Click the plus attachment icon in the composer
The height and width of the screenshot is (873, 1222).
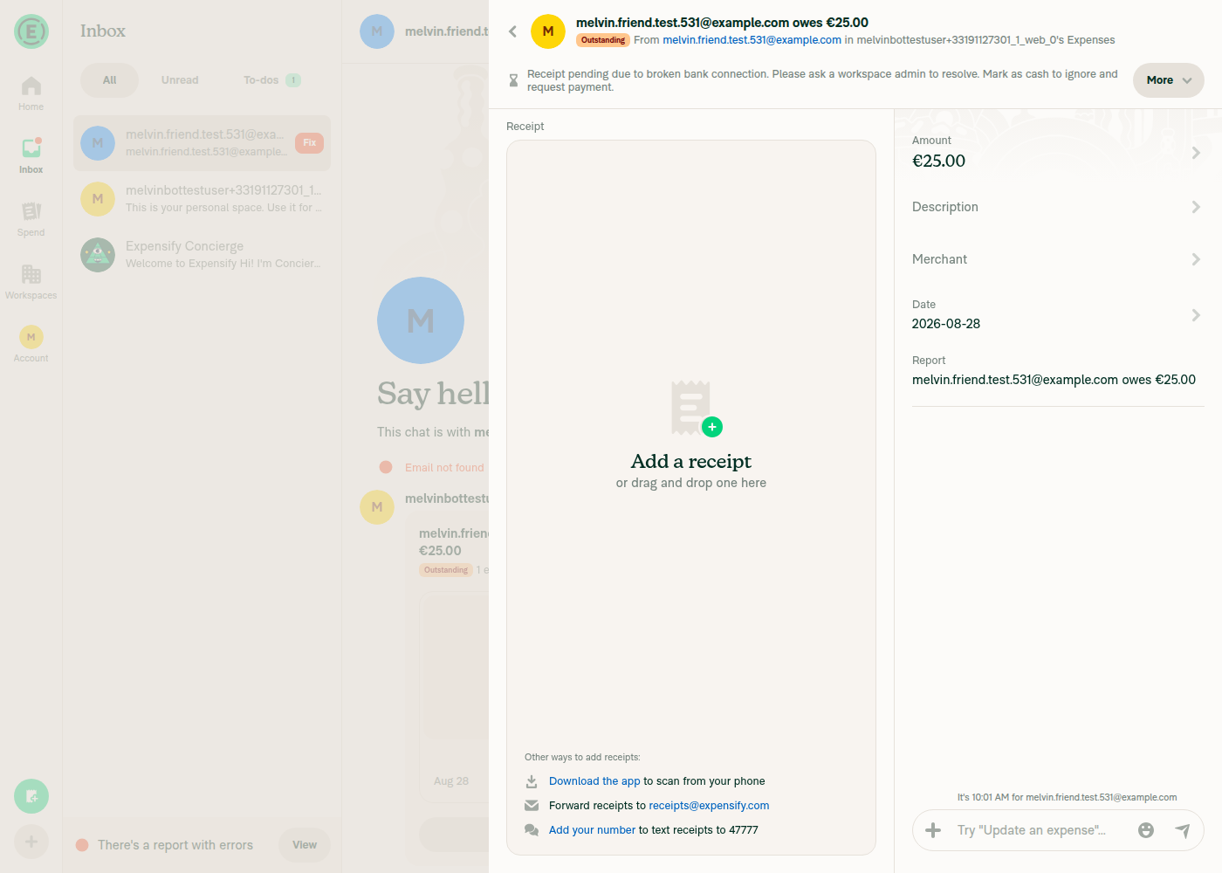click(933, 830)
